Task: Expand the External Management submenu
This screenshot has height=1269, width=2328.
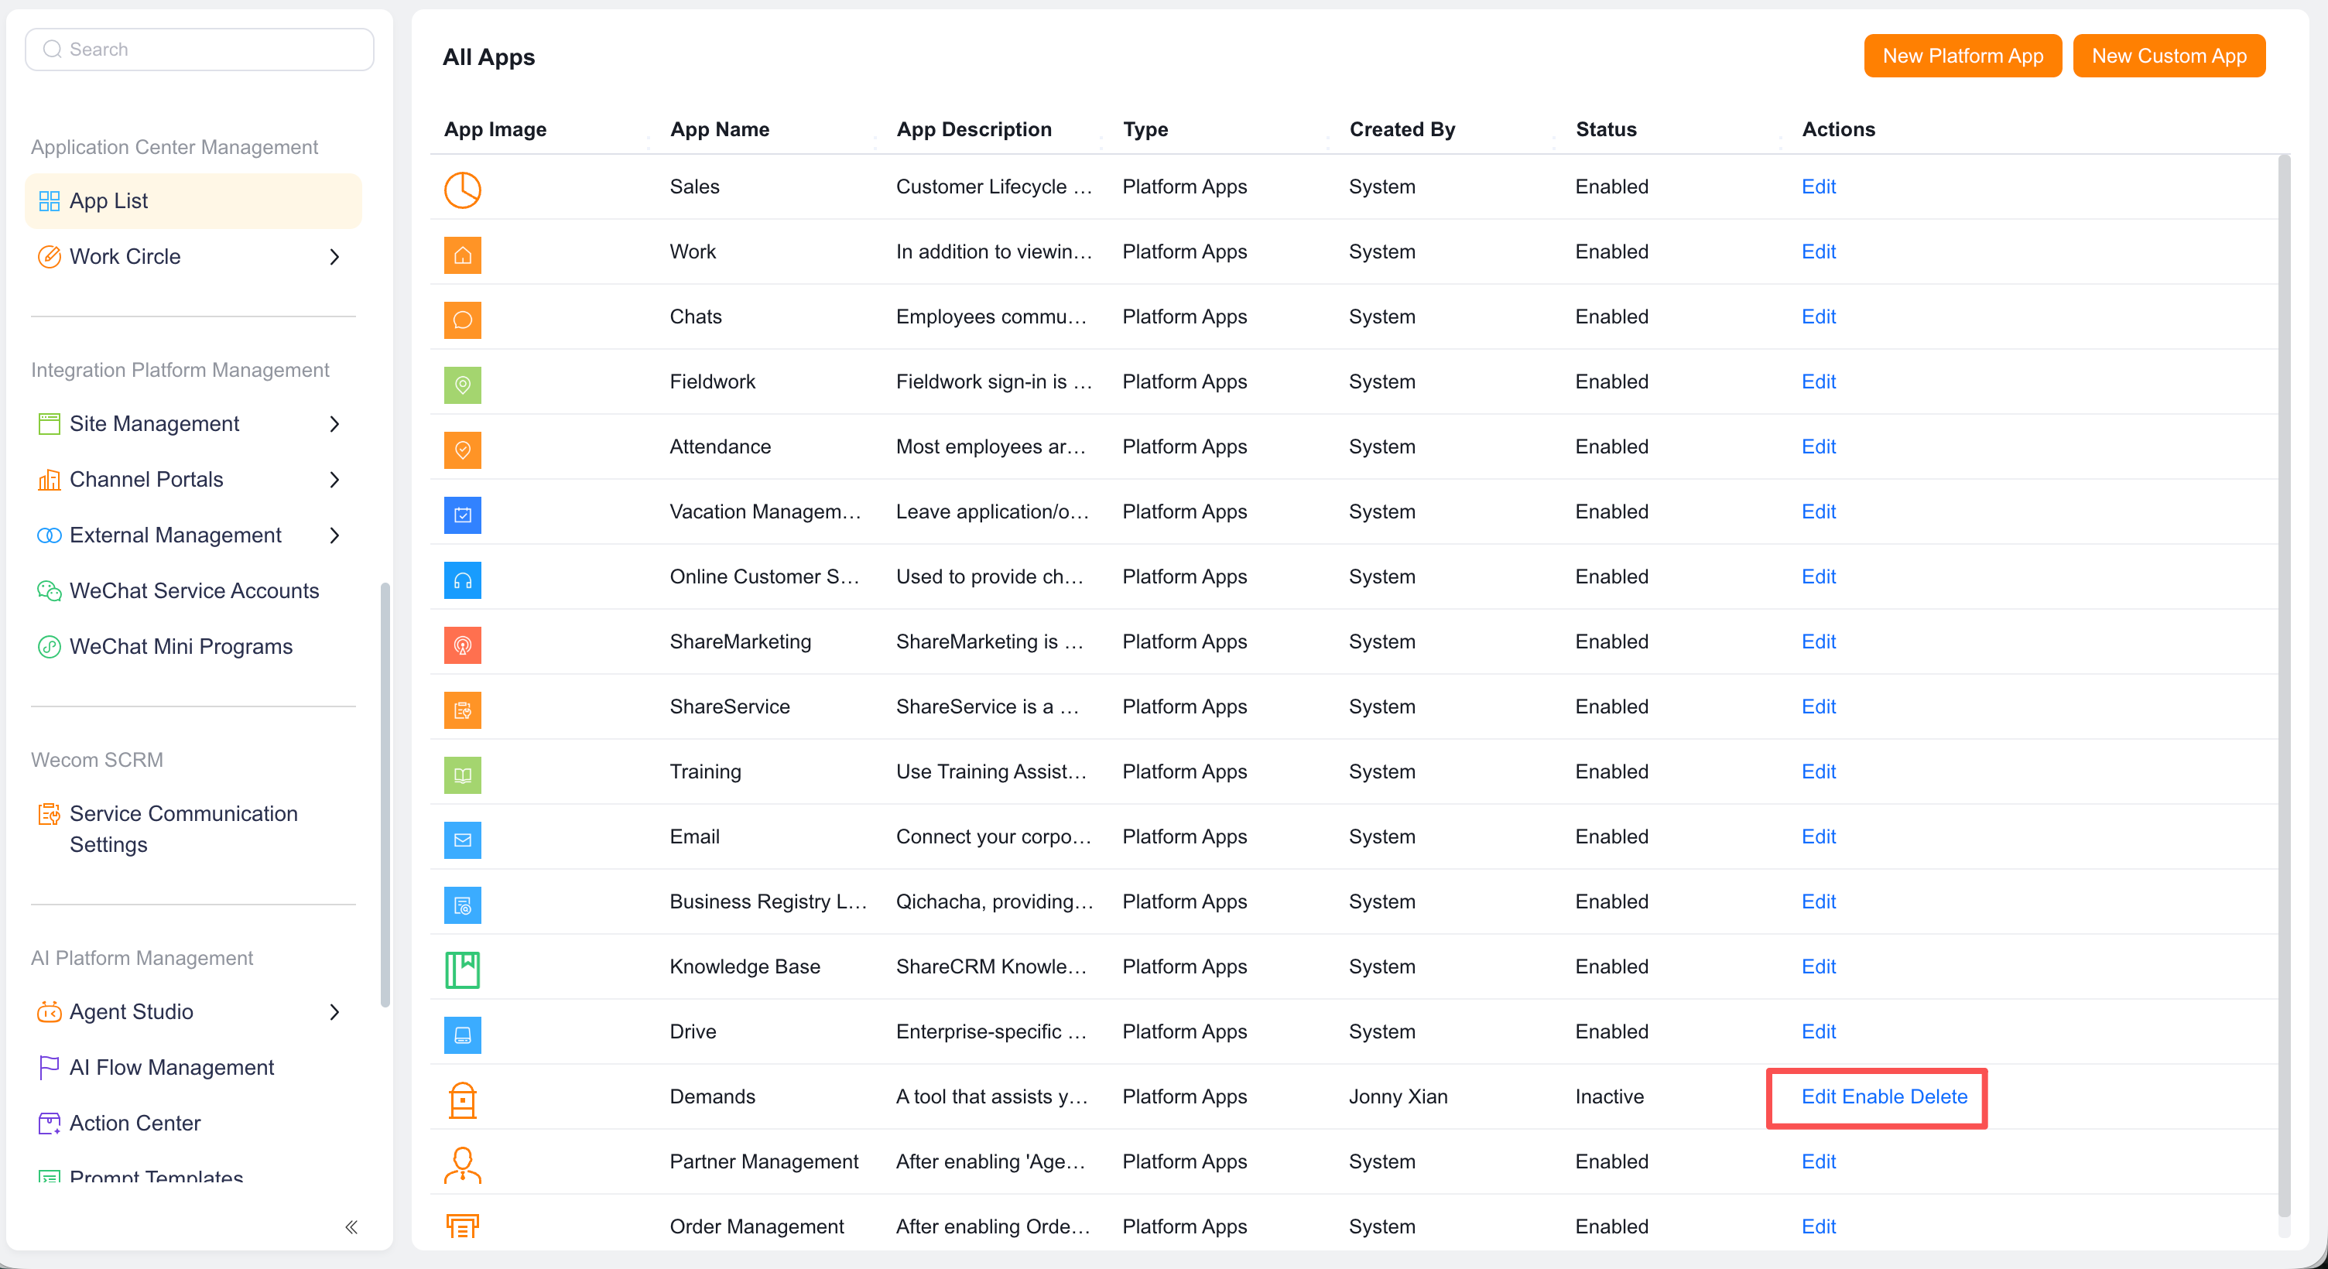Action: tap(334, 536)
